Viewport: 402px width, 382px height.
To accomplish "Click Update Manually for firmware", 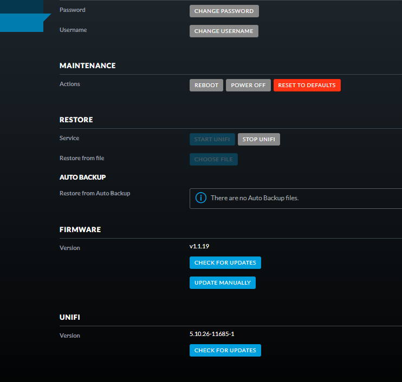I will [x=223, y=282].
